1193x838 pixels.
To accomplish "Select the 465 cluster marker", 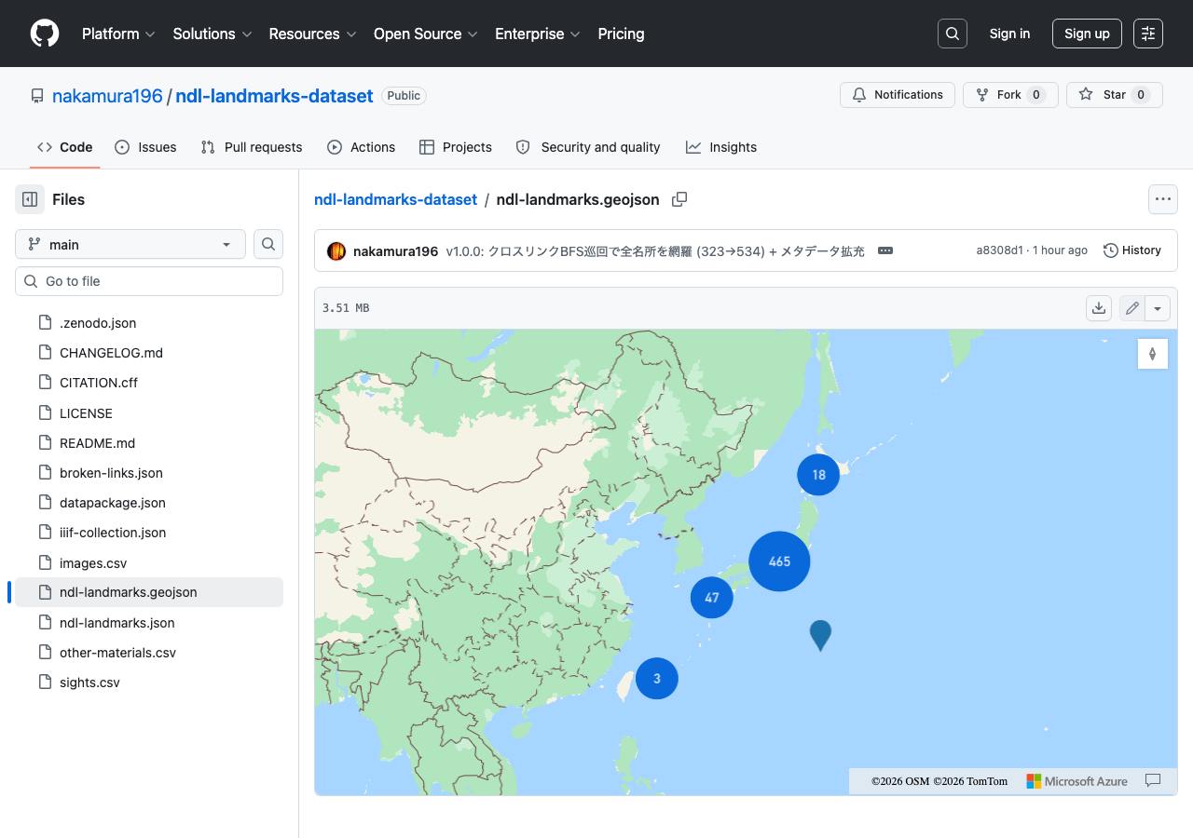I will [x=779, y=561].
